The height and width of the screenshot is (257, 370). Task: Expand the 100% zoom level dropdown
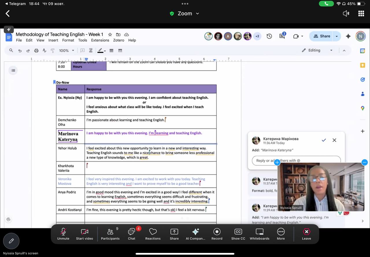67,51
